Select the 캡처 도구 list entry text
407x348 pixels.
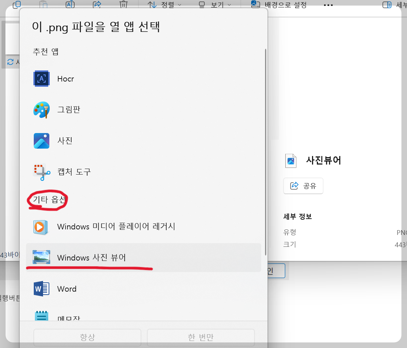(x=74, y=172)
